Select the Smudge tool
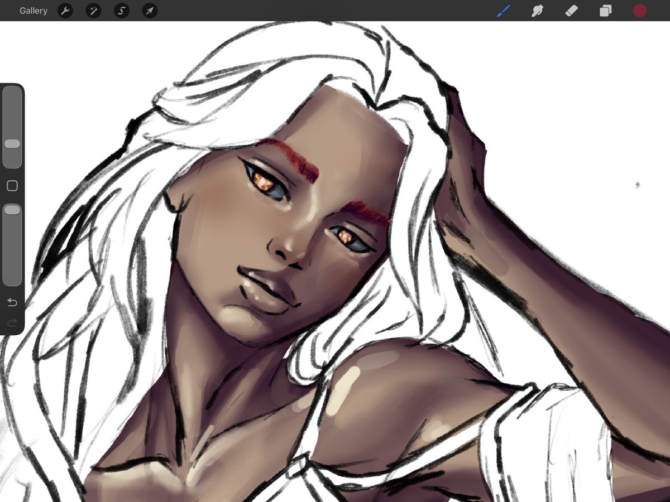670x502 pixels. tap(538, 11)
